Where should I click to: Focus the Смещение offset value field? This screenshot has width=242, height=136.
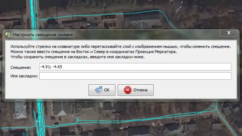[135, 67]
